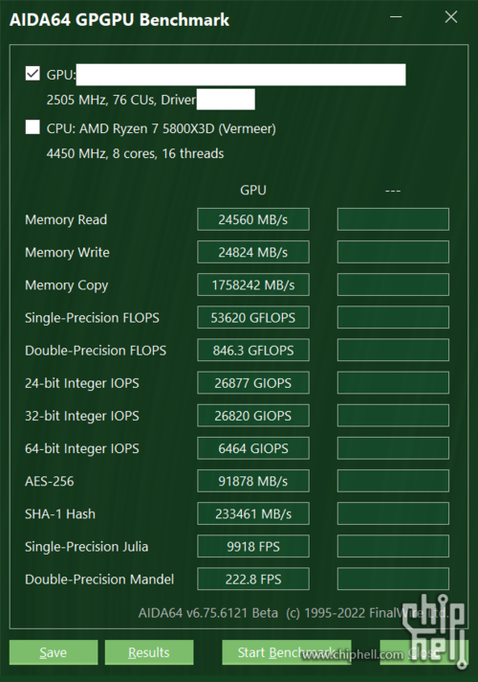This screenshot has width=478, height=682.
Task: Click the empty second-column Double-Precision Mandel field
Action: 393,579
